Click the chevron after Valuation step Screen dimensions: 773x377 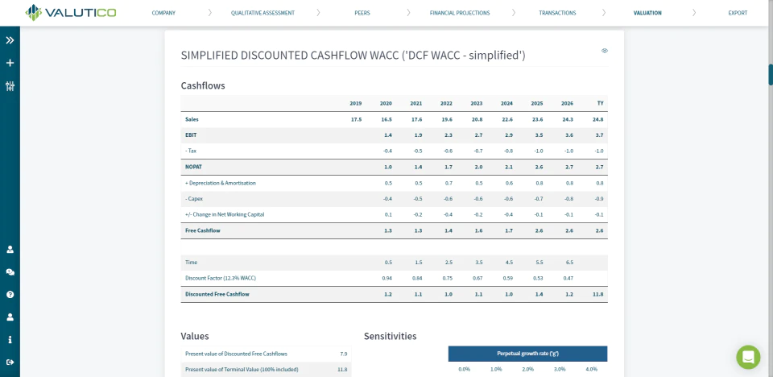click(x=694, y=13)
